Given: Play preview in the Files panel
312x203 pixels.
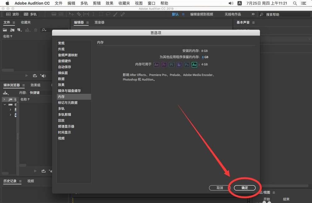Looking at the screenshot, I should coord(27,75).
